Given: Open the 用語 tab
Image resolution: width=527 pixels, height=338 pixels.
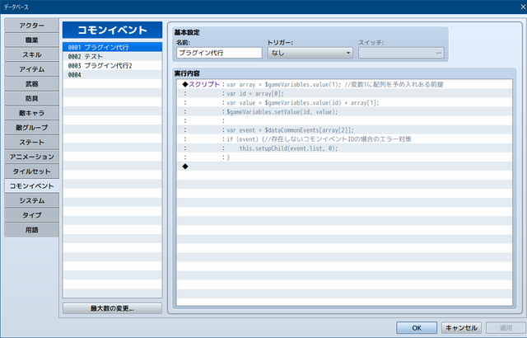Looking at the screenshot, I should pos(31,230).
